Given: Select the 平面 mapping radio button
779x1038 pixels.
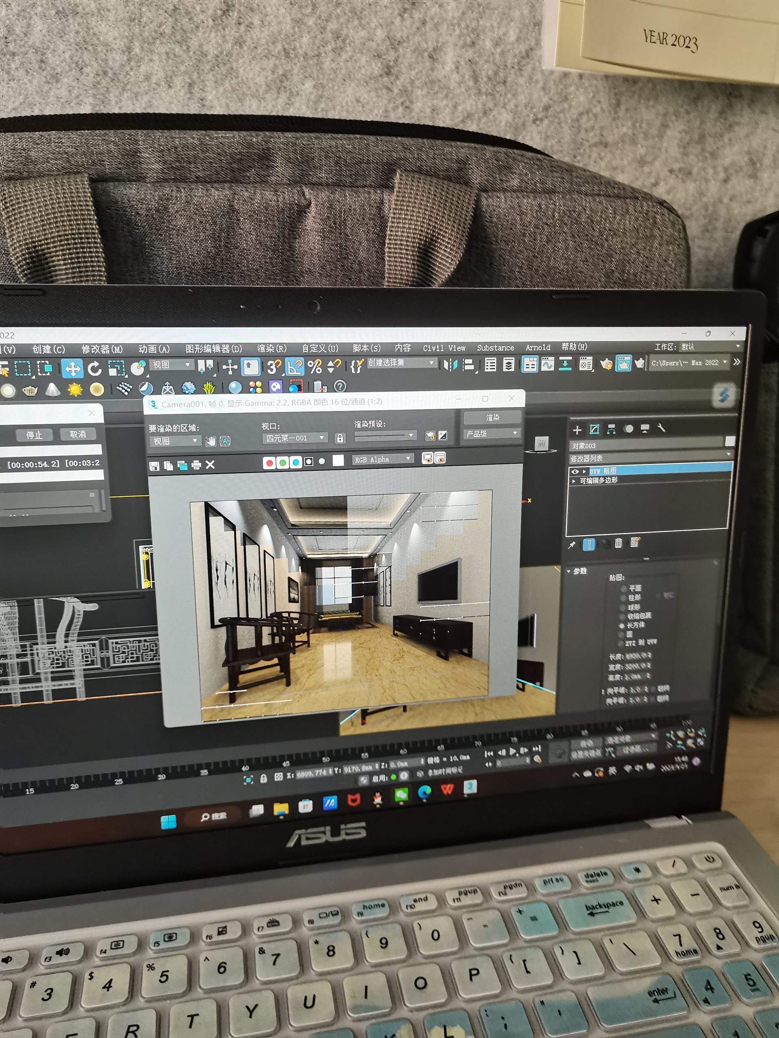Looking at the screenshot, I should pos(624,588).
